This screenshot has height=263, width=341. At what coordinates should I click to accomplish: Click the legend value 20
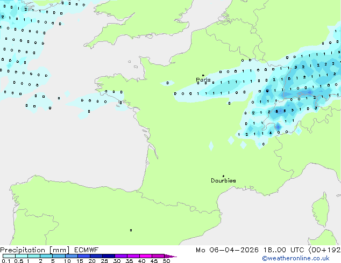(x=92, y=261)
